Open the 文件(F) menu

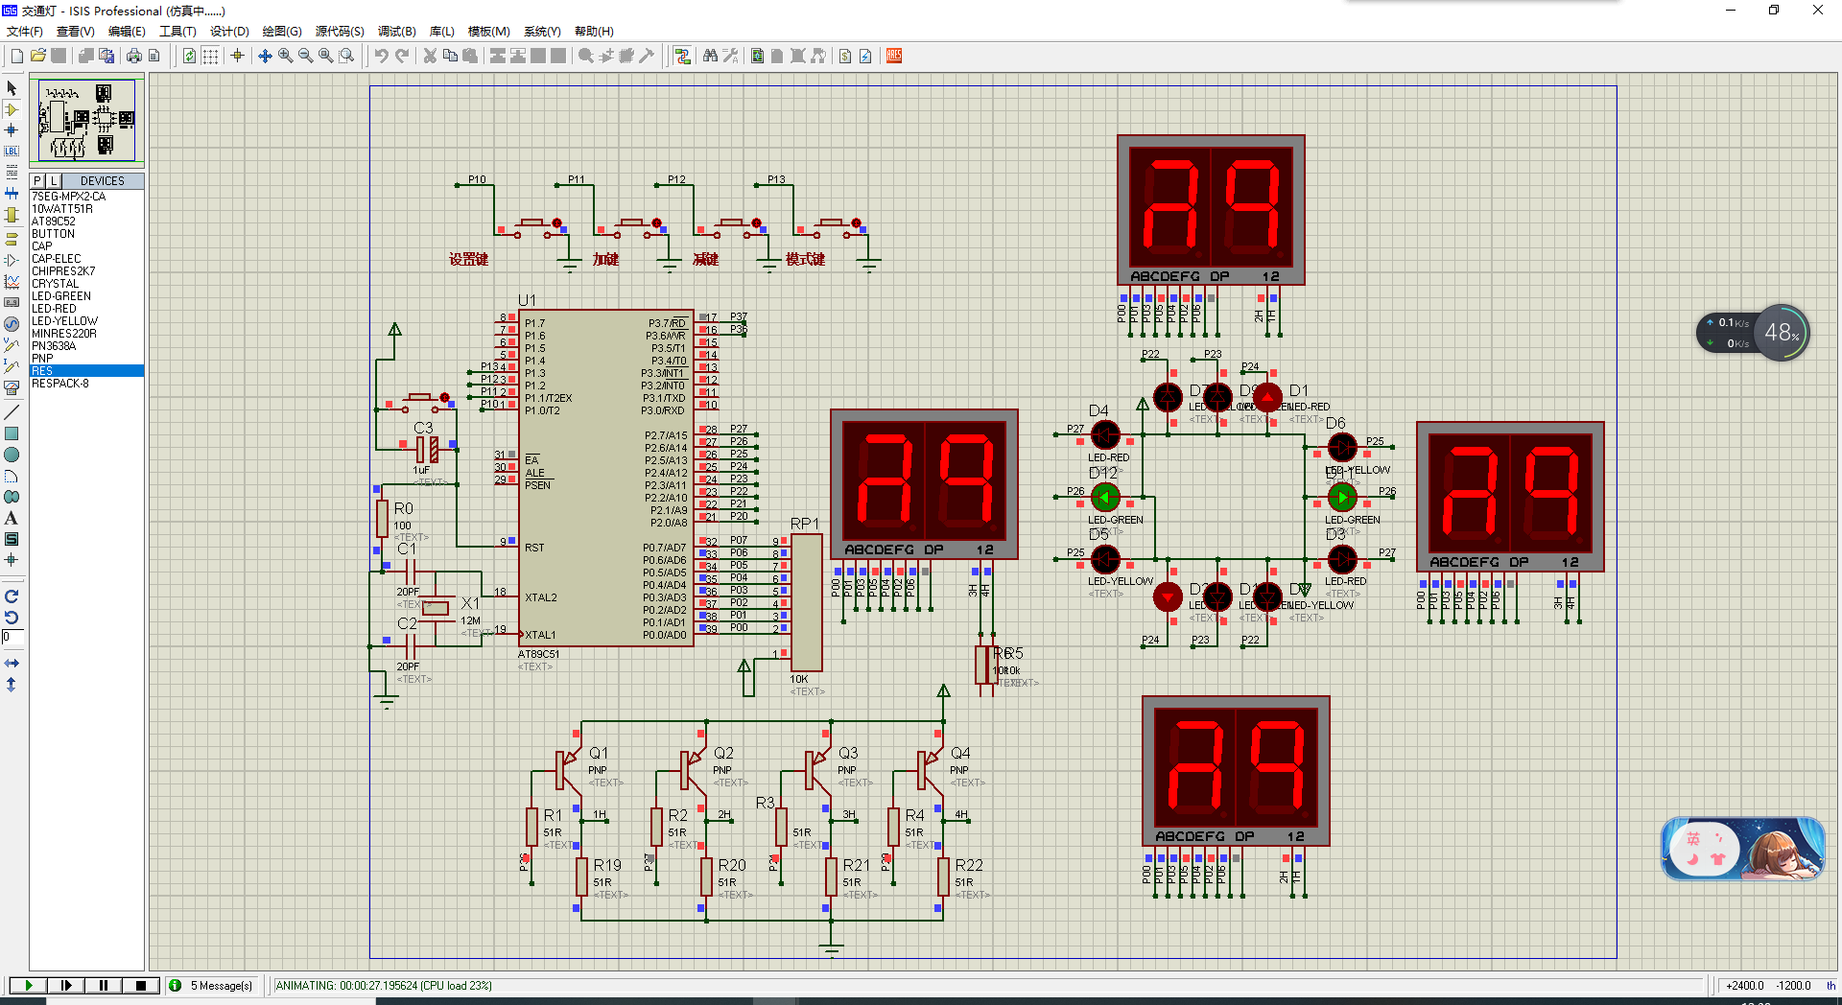coord(25,32)
